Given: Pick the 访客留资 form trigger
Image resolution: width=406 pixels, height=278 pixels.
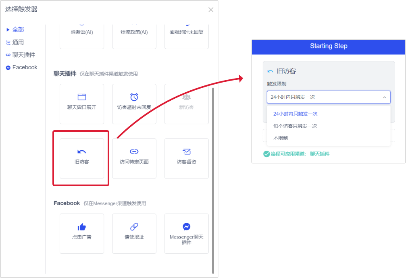Looking at the screenshot, I should pos(186,158).
